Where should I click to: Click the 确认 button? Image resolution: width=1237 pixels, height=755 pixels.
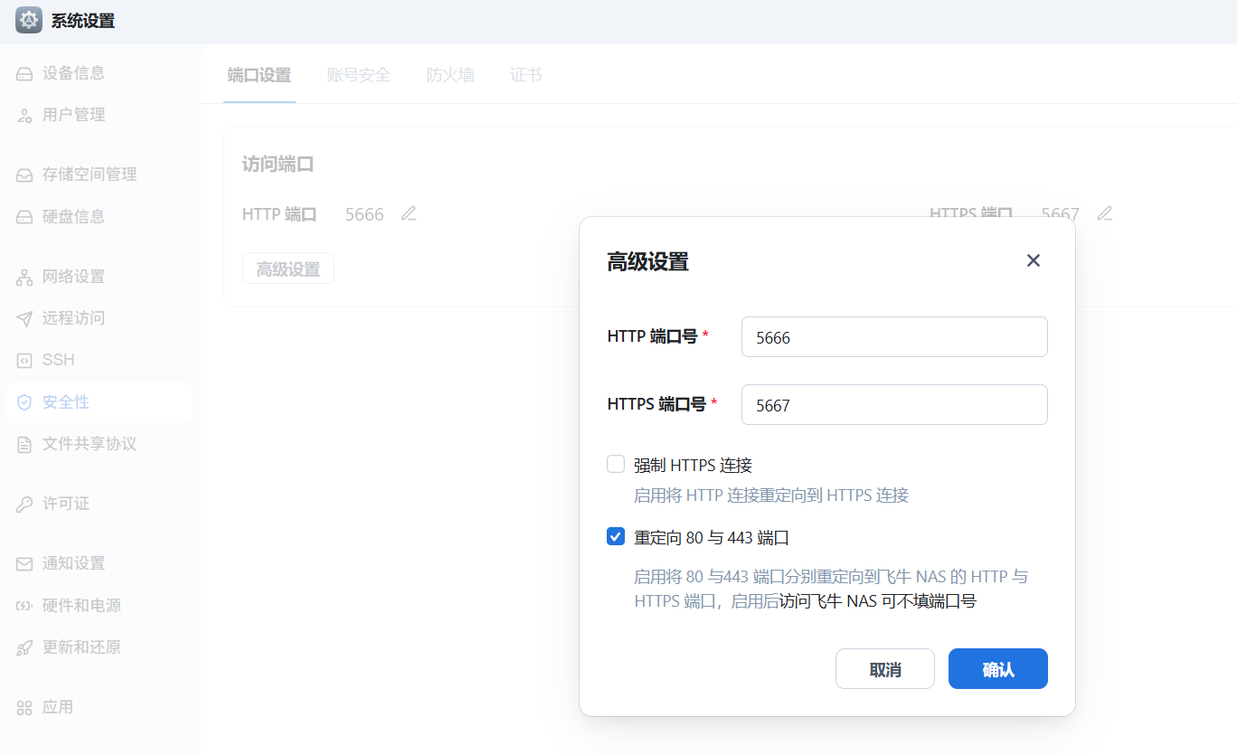click(x=998, y=669)
